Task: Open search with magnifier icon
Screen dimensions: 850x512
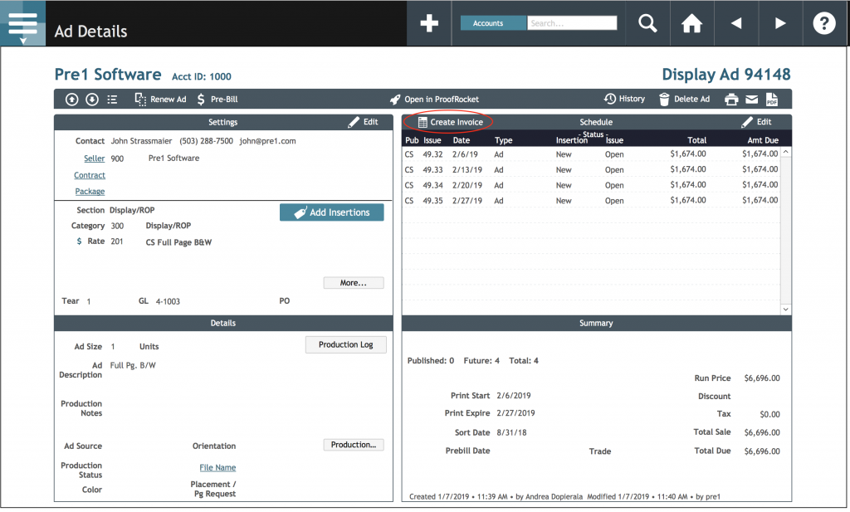Action: [x=647, y=22]
